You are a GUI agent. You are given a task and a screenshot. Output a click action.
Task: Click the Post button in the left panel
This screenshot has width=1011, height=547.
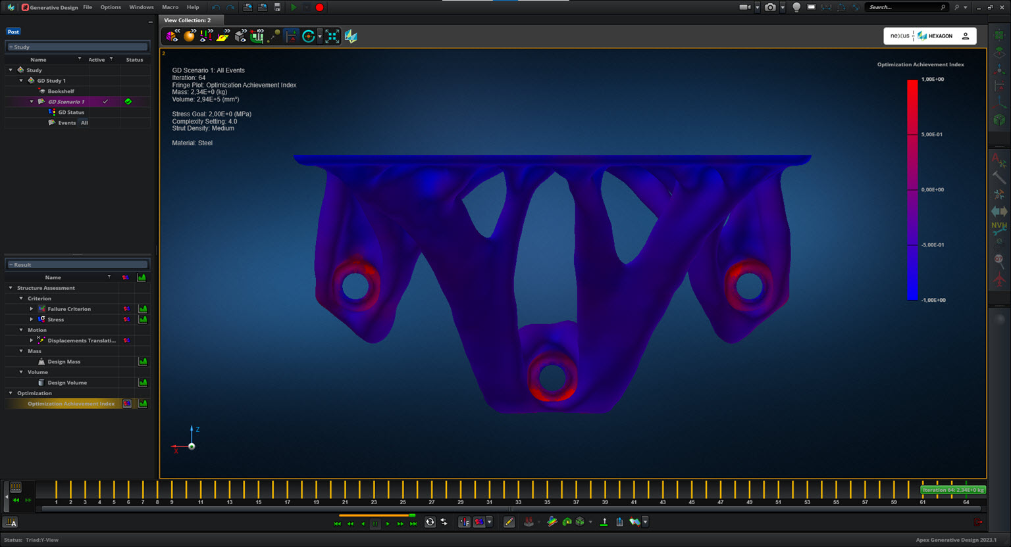[13, 31]
